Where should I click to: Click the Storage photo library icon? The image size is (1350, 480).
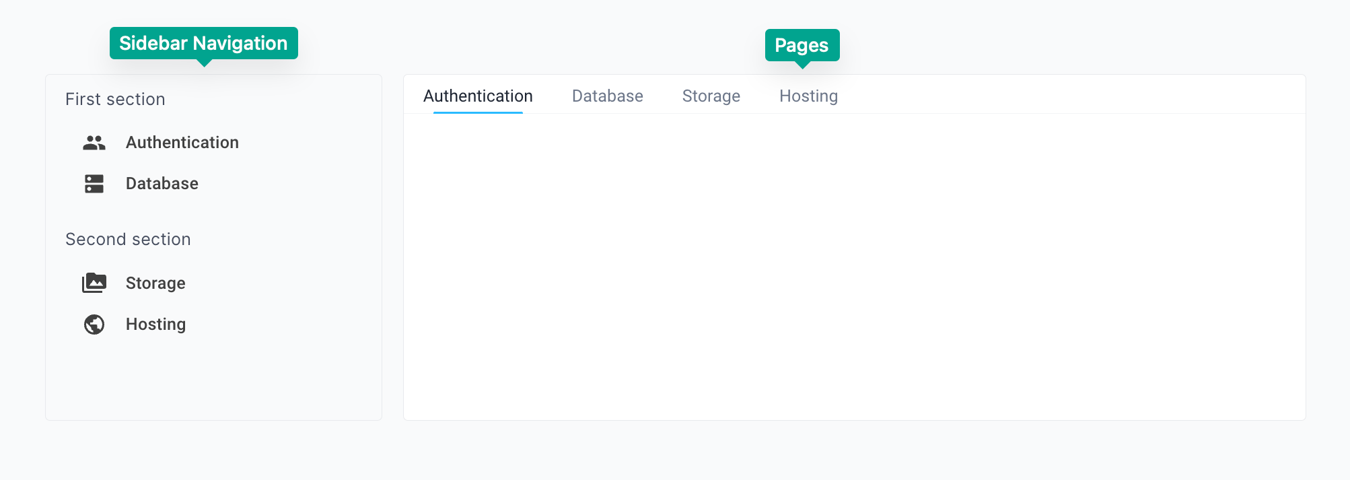pos(94,283)
